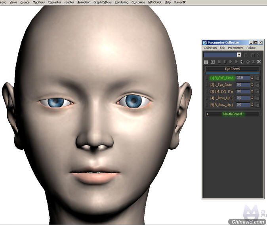Maximize the Parameter Collector window
The height and width of the screenshot is (225, 267).
(x=256, y=42)
